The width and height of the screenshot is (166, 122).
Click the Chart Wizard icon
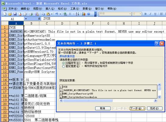84,14
